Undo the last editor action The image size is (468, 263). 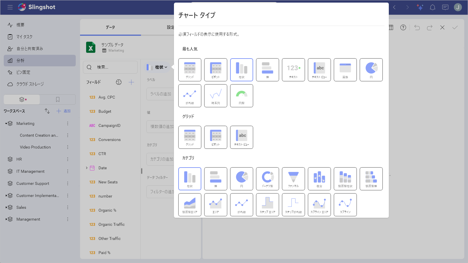417,27
